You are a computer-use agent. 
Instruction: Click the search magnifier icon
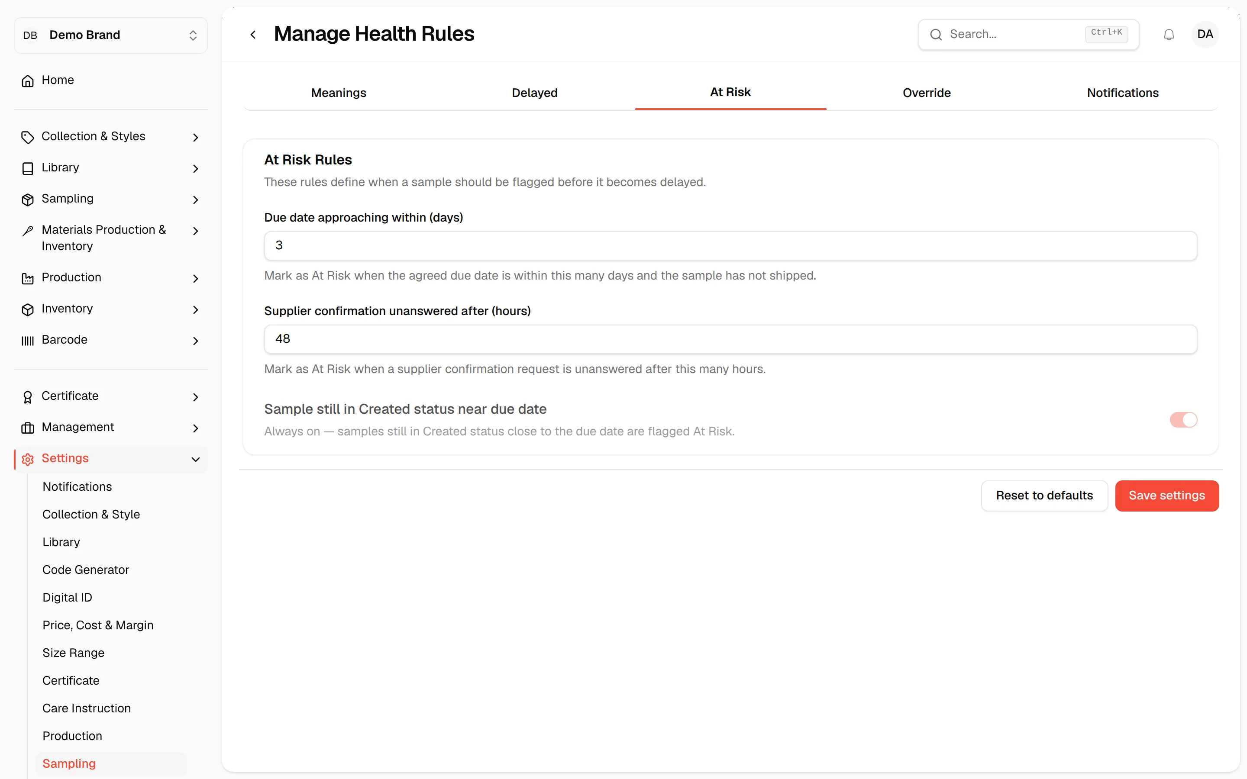(x=936, y=35)
